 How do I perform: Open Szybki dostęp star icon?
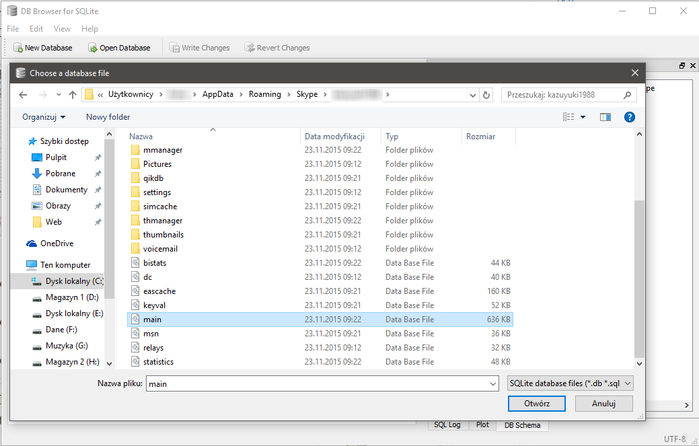32,141
